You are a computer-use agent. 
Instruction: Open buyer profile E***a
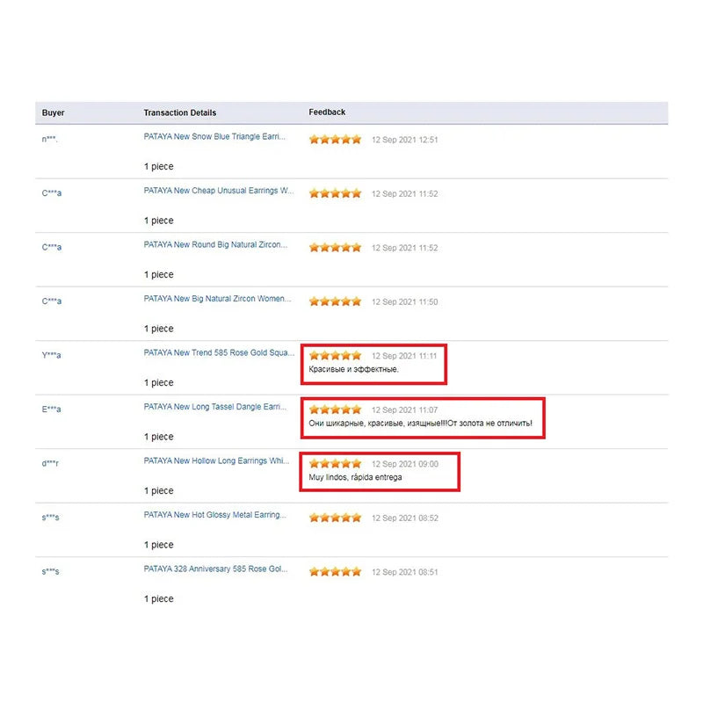pos(51,409)
